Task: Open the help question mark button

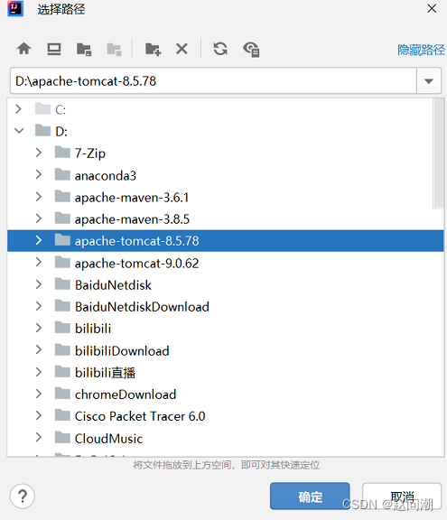Action: 23,497
